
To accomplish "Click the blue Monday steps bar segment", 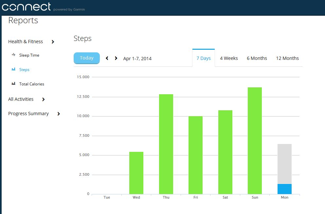I will [x=285, y=189].
